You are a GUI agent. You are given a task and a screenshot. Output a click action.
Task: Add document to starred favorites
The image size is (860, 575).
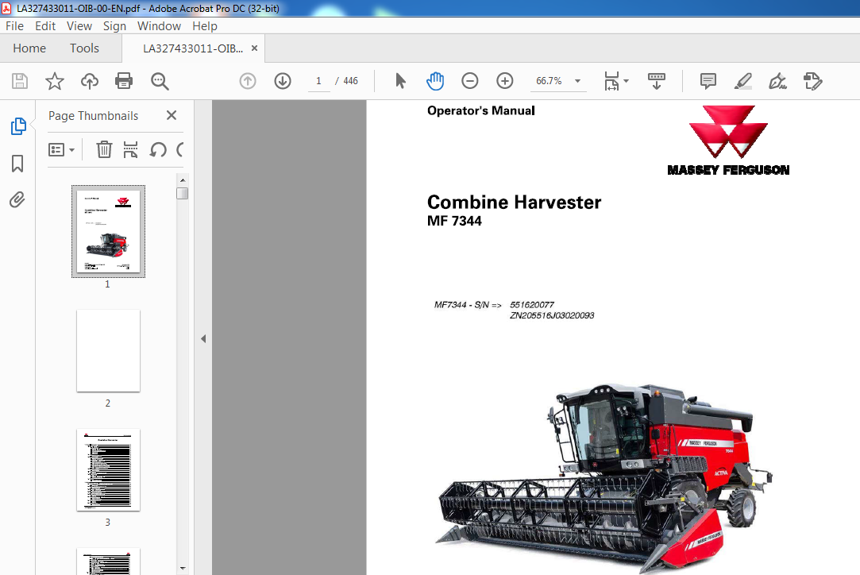click(x=54, y=81)
